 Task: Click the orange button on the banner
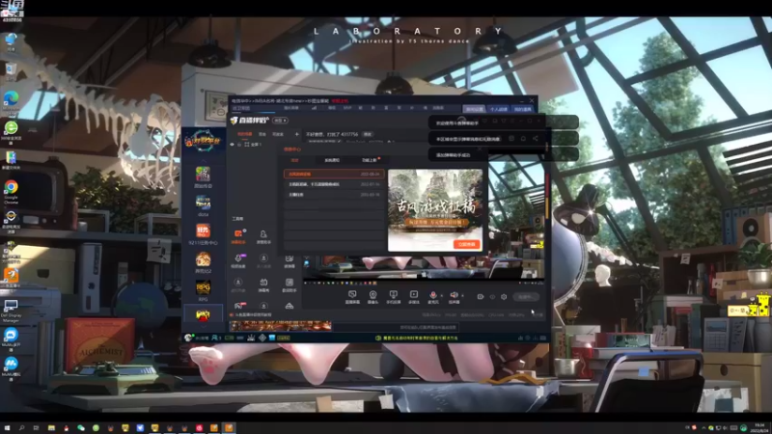pos(467,244)
